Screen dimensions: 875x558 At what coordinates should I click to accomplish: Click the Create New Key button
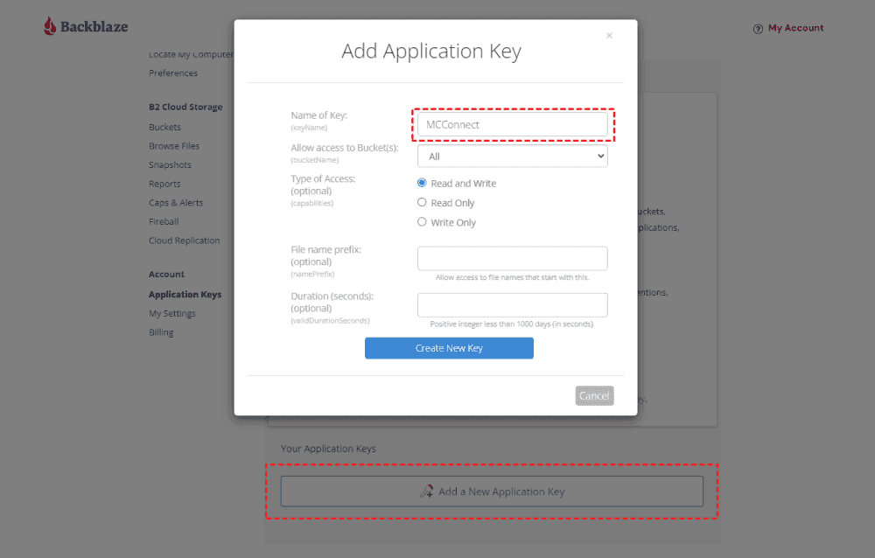(x=449, y=348)
